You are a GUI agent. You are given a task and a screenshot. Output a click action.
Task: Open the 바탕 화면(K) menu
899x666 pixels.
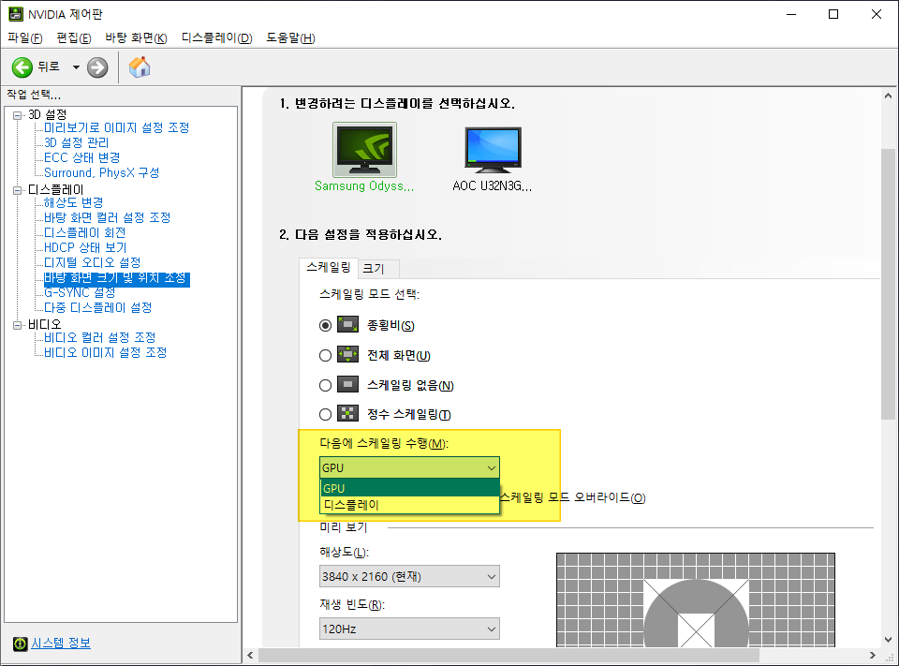point(136,37)
